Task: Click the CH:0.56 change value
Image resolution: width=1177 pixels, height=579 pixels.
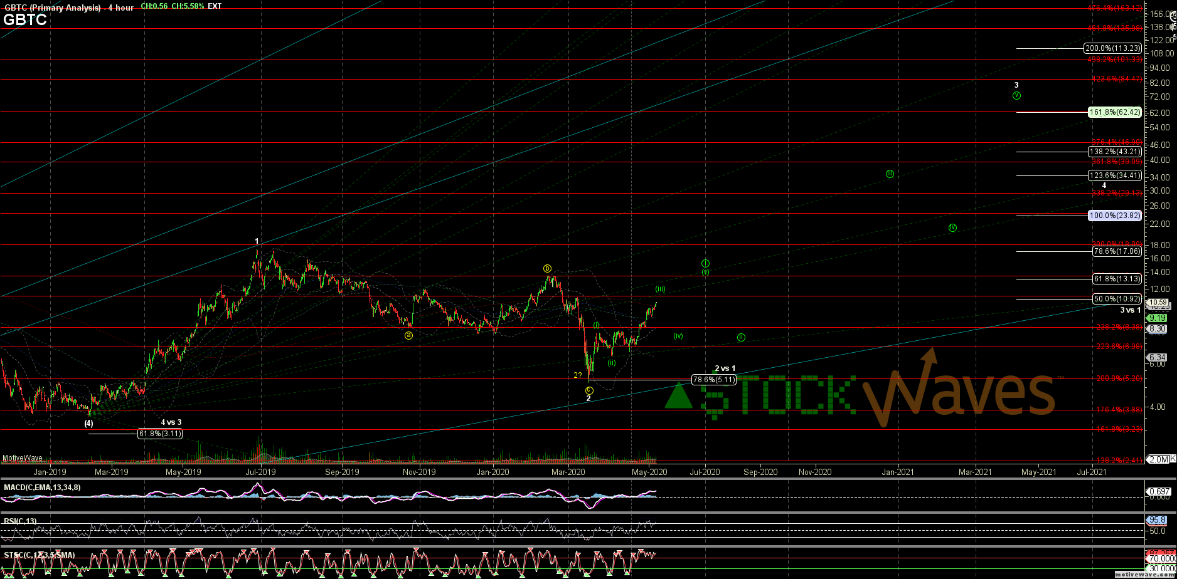Action: click(x=153, y=6)
